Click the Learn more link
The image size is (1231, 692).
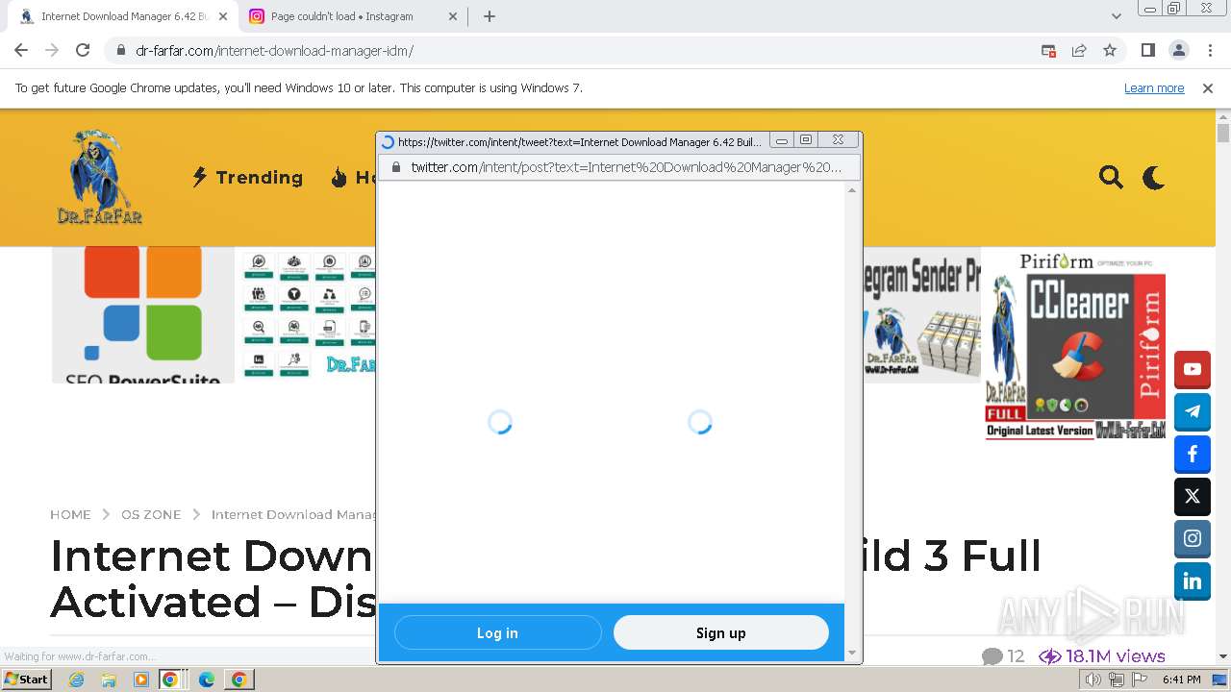pos(1154,87)
